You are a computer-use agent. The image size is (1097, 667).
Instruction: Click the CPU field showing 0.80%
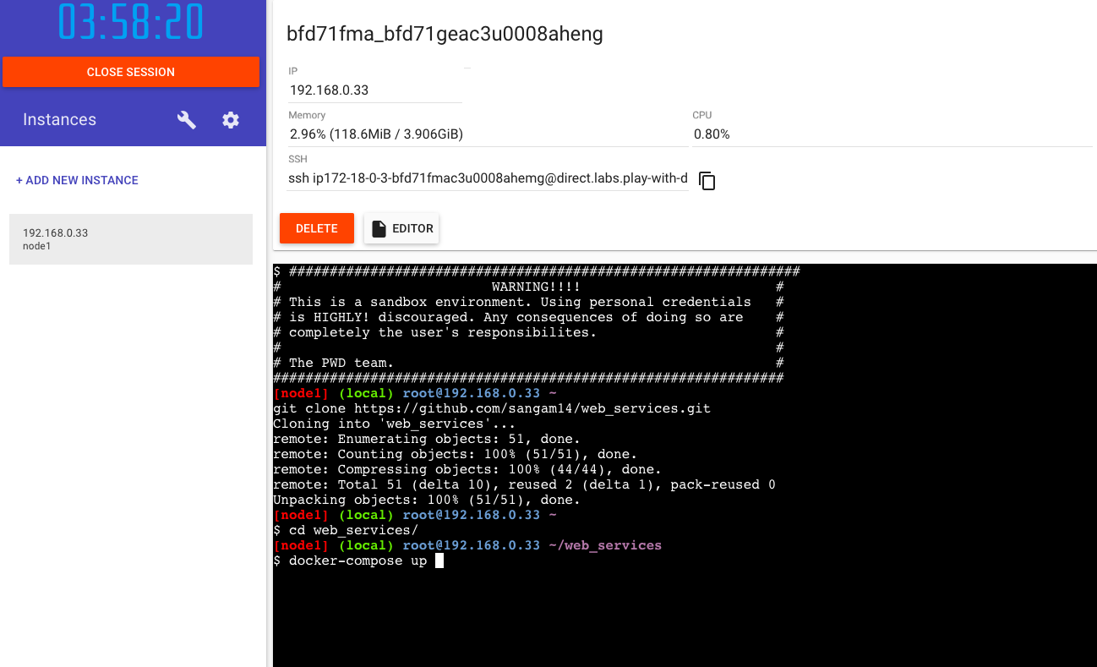coord(892,134)
